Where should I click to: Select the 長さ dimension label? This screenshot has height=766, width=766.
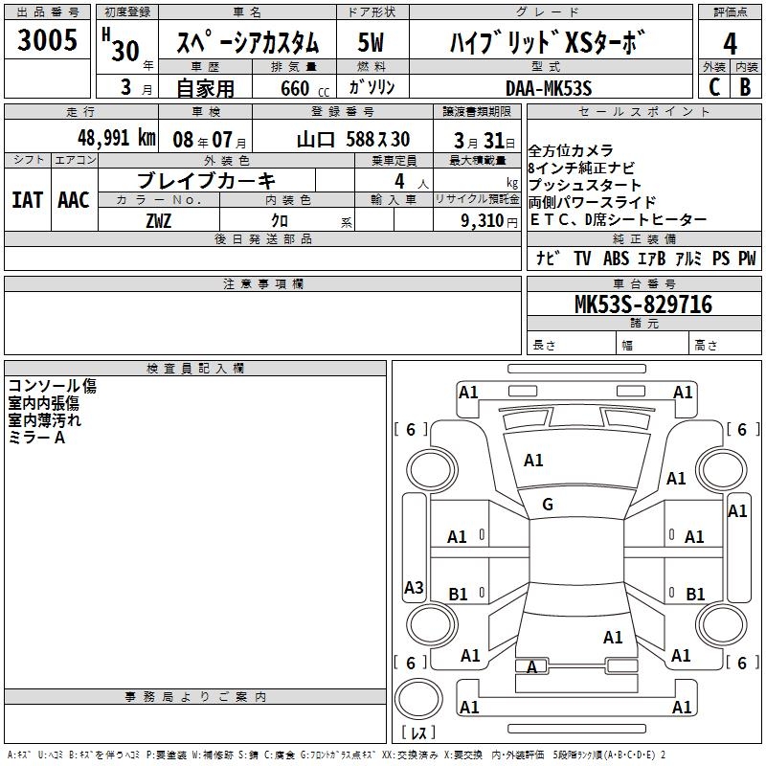pos(544,346)
